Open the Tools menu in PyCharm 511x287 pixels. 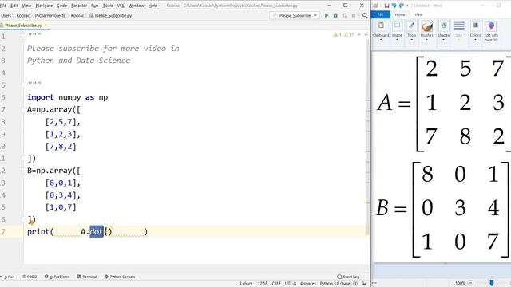(108, 6)
